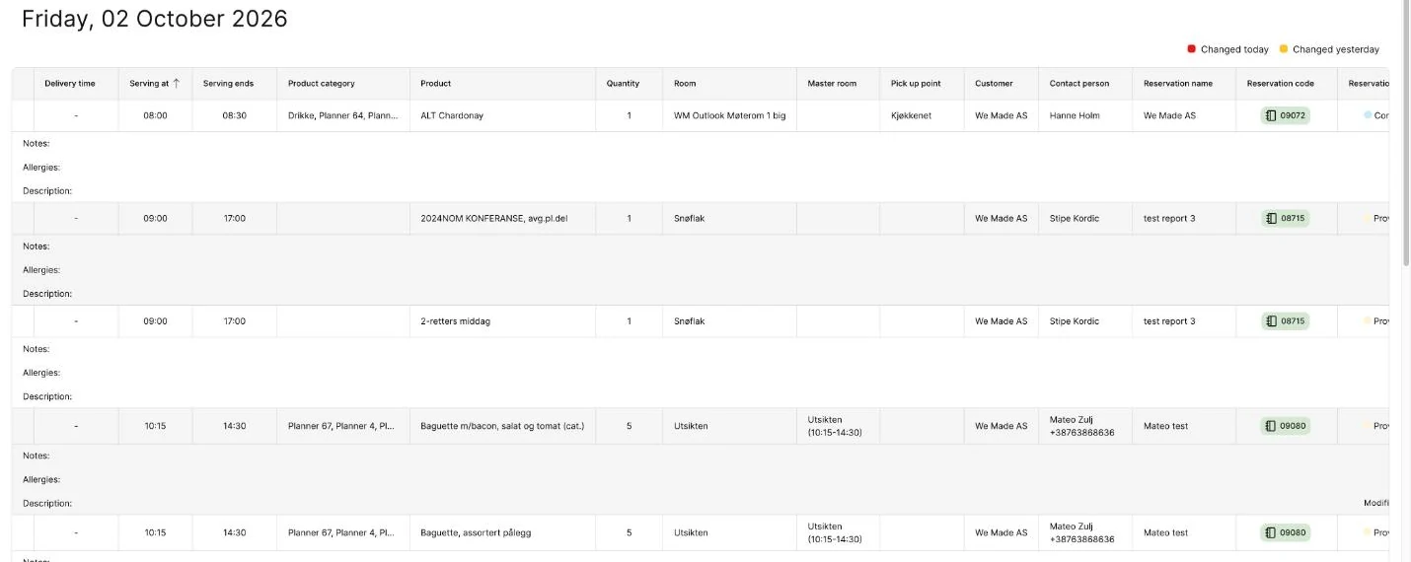Click Mateo Zulj in Baguette m/bacon row

tap(1072, 419)
